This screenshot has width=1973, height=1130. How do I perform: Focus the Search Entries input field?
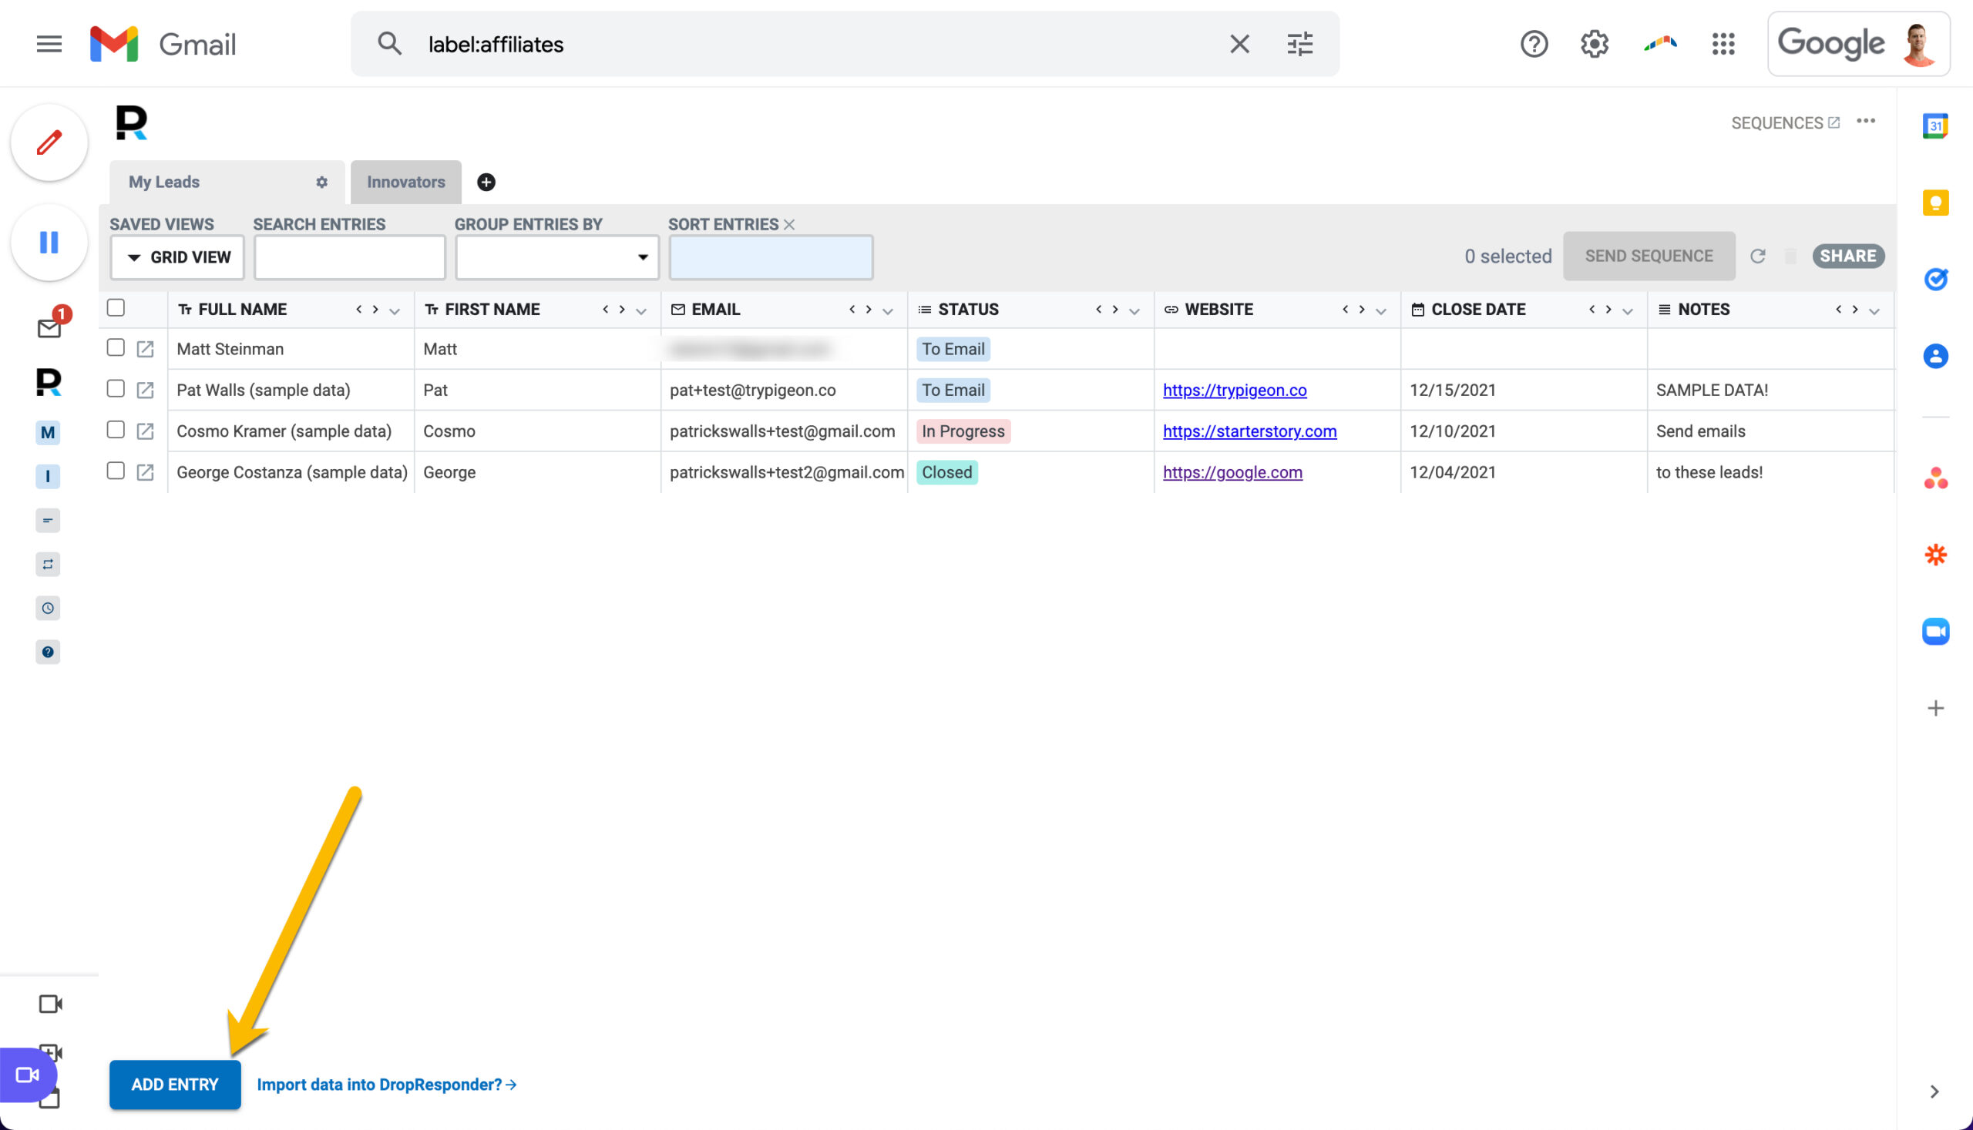pos(349,258)
